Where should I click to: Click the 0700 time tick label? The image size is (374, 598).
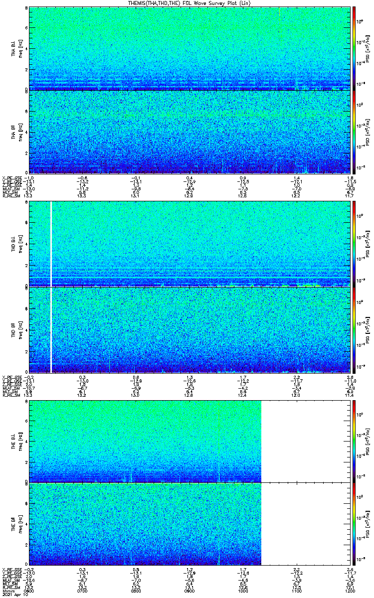tap(83, 591)
